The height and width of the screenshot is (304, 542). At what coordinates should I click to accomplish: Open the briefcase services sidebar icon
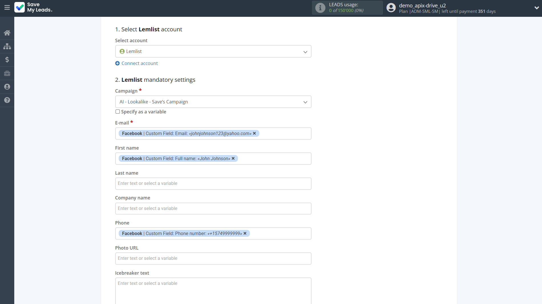[7, 73]
